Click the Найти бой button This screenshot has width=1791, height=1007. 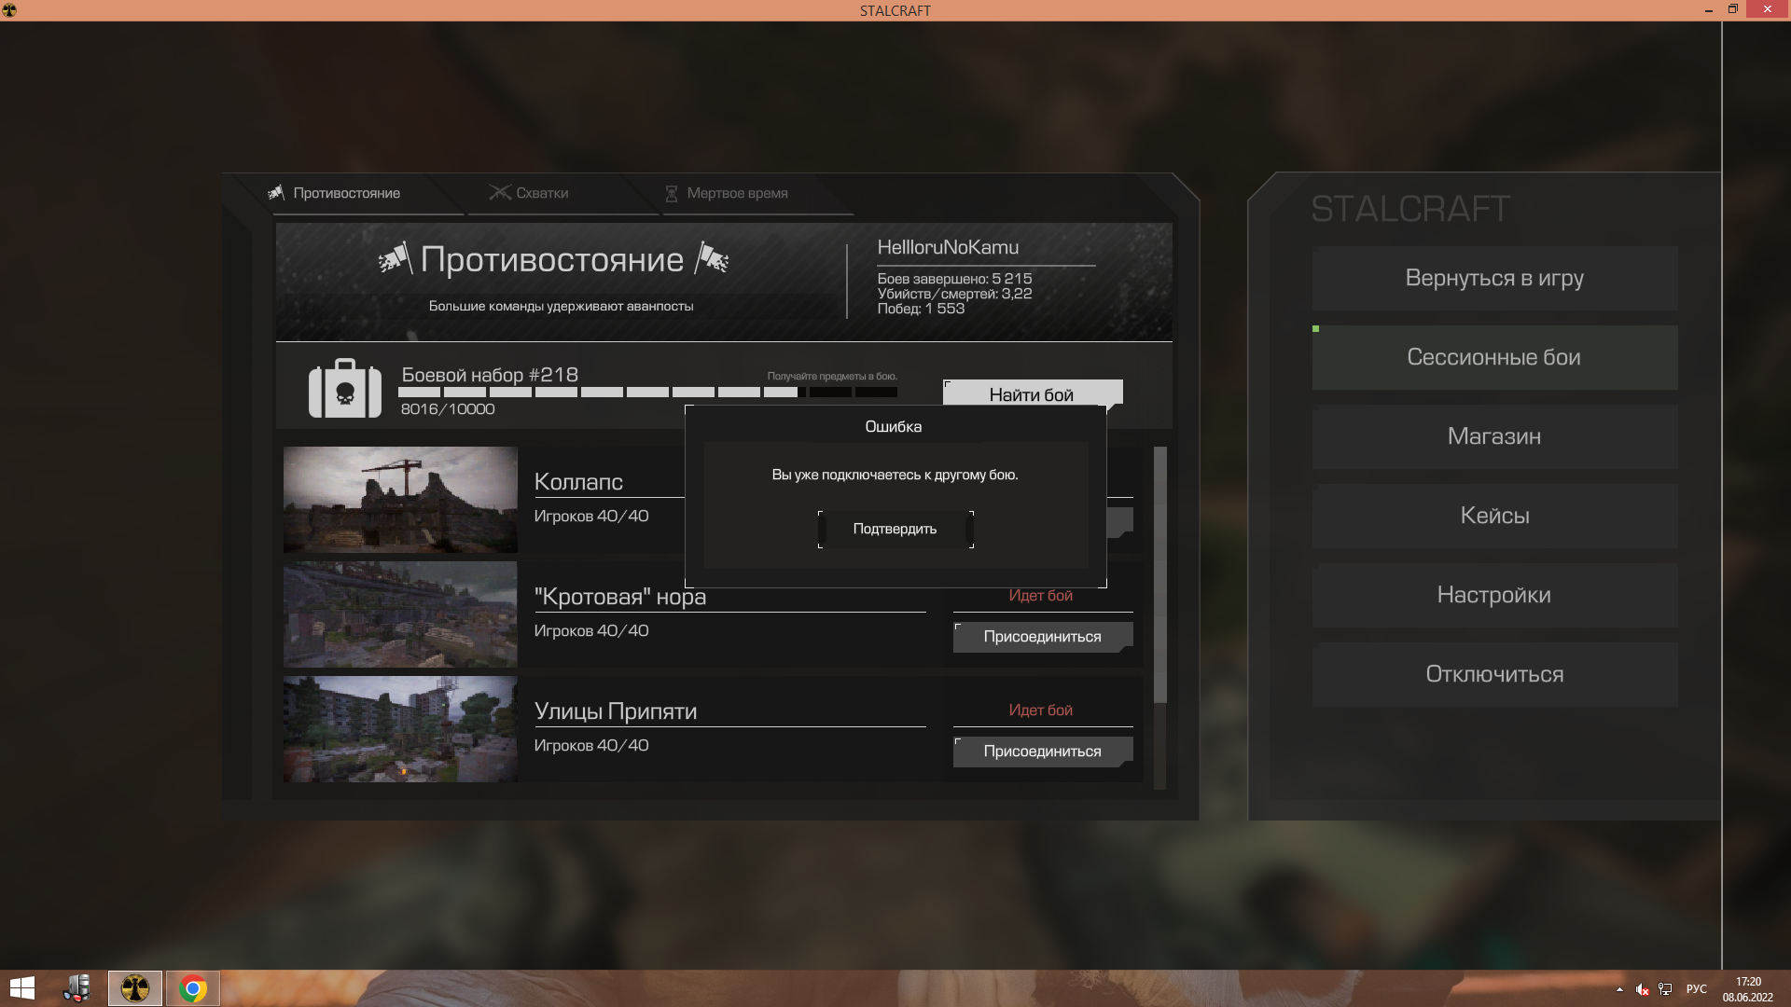click(1032, 393)
